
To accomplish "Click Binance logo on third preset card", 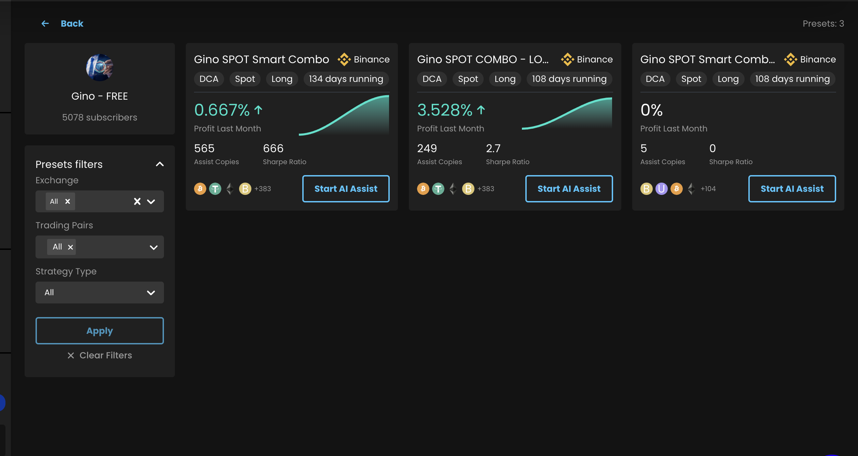I will click(790, 59).
